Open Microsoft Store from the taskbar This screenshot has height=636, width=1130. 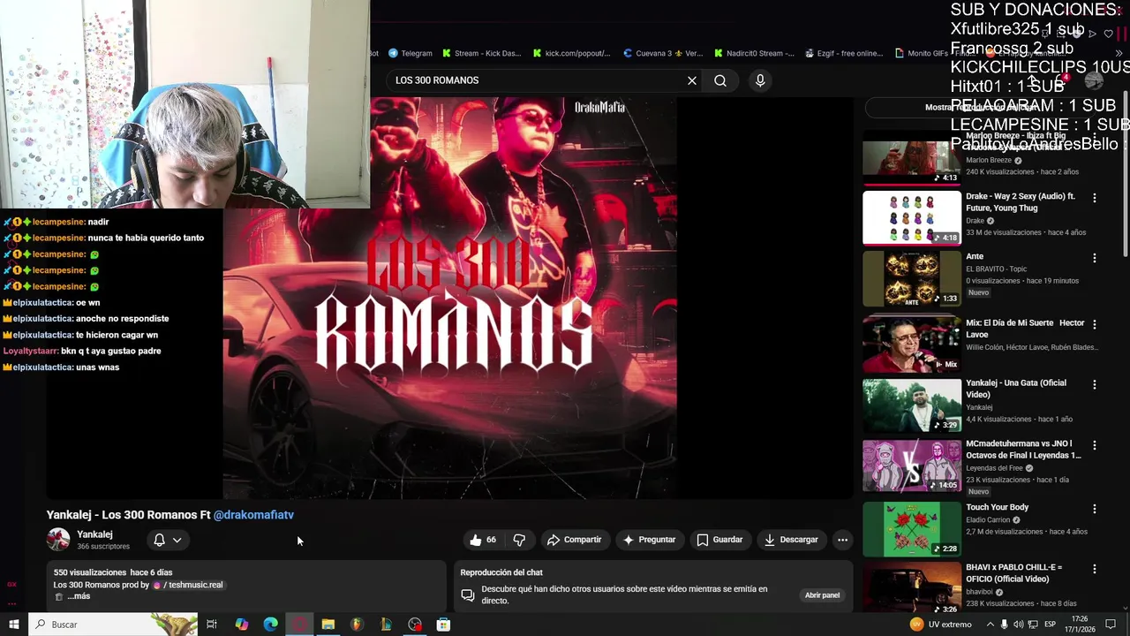click(x=443, y=625)
